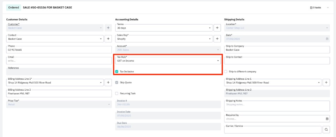Open the Price Tier dropdown
This screenshot has height=137, width=336.
click(x=59, y=104)
